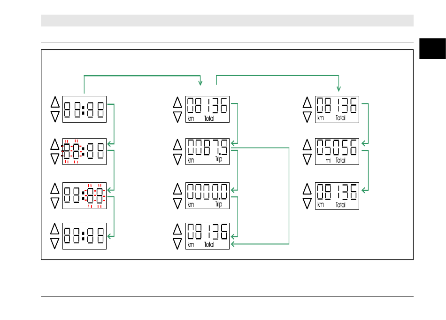Screen dimensions: 446x320
Task: Select clock display with red flashing minutes
Action: click(x=85, y=195)
